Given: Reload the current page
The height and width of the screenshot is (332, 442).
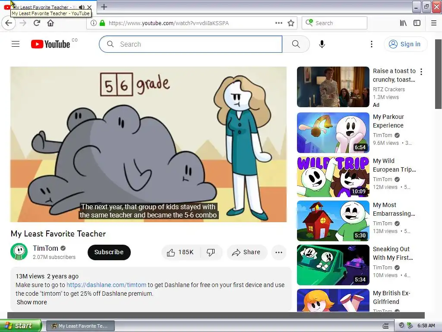Looking at the screenshot, I should [x=37, y=23].
